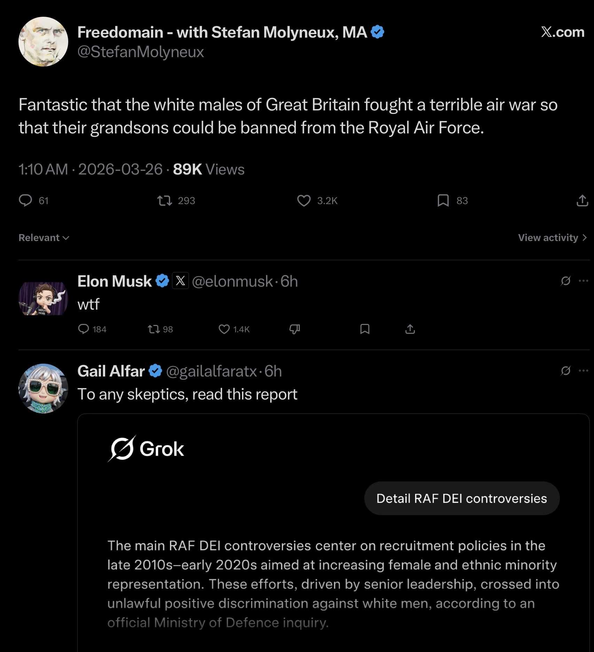This screenshot has height=652, width=594.
Task: Open the @StefanMolyneux profile handle
Action: click(x=141, y=52)
